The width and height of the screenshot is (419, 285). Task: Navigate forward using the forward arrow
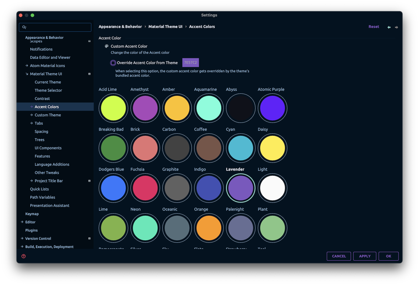(x=396, y=27)
